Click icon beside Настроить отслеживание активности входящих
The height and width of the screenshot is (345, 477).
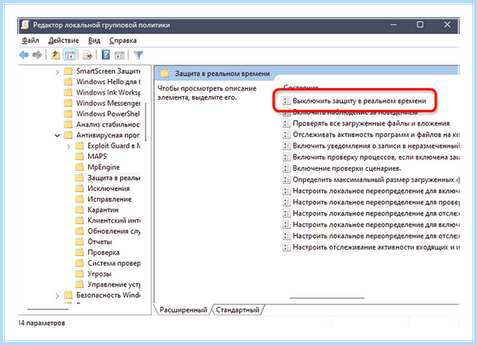pos(286,247)
